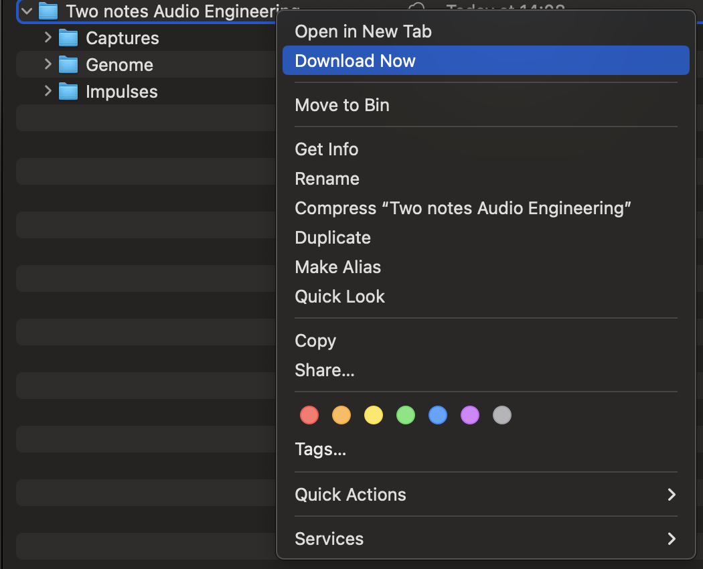The height and width of the screenshot is (569, 703).
Task: Expand the Captures folder
Action: (x=48, y=37)
